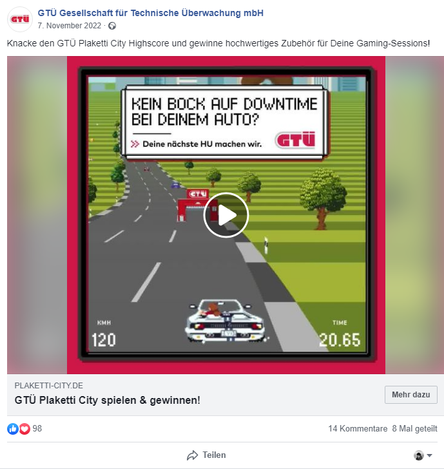
Task: Click the Mehr dazu button
Action: tap(410, 395)
